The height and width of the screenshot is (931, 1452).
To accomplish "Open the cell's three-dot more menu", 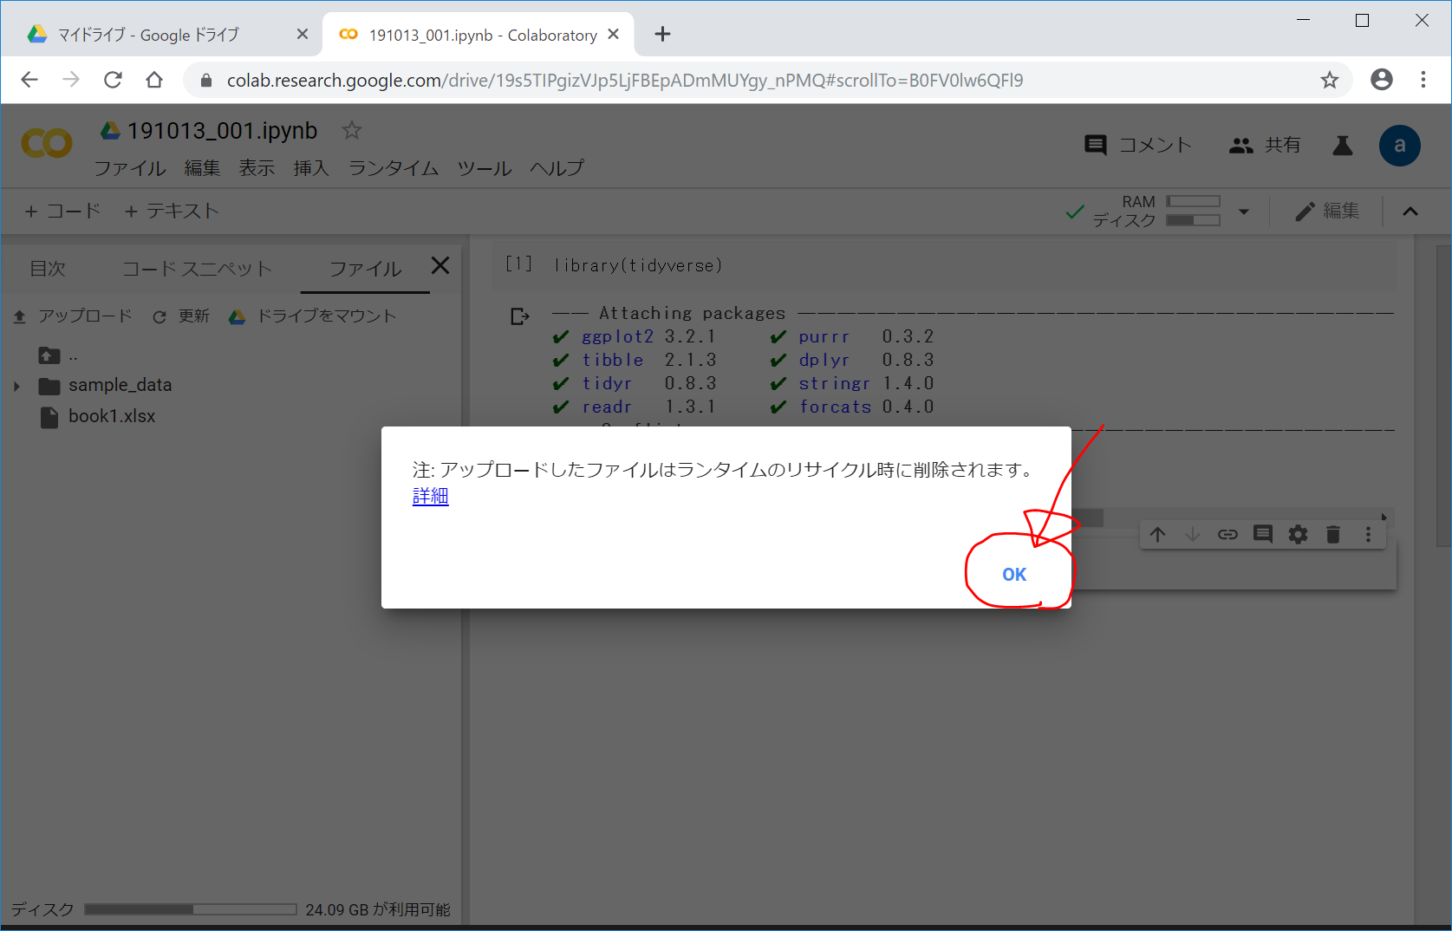I will pos(1369,535).
